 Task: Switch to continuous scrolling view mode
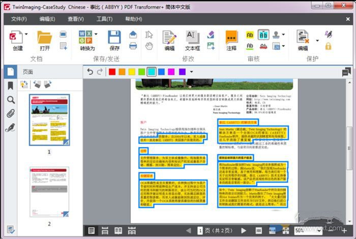point(105,231)
